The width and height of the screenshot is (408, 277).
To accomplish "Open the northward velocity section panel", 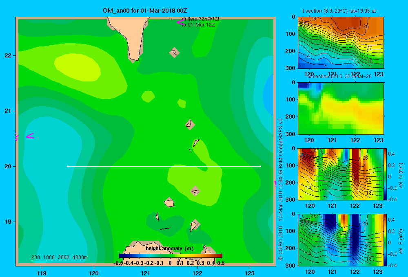I will (341, 174).
